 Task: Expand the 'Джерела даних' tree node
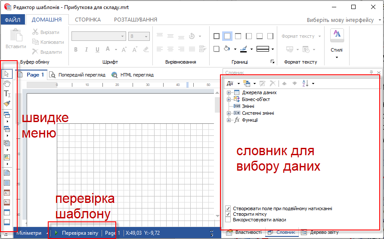point(229,92)
